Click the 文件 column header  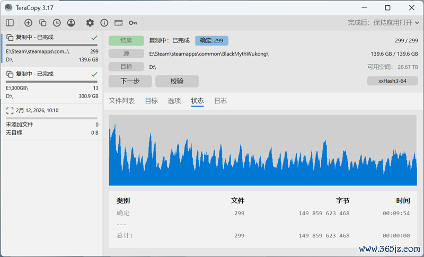[237, 200]
